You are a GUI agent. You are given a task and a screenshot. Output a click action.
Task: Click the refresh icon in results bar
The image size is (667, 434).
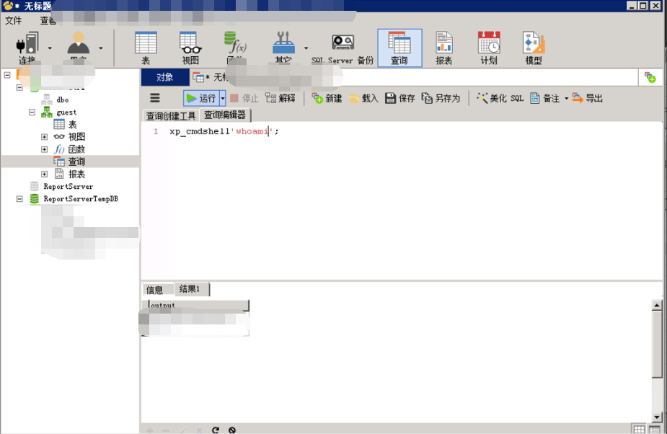pos(216,430)
